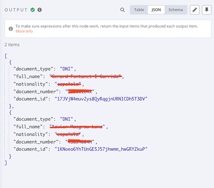The height and width of the screenshot is (188, 214).
Task: Click the first full_name key
Action: pos(28,76)
